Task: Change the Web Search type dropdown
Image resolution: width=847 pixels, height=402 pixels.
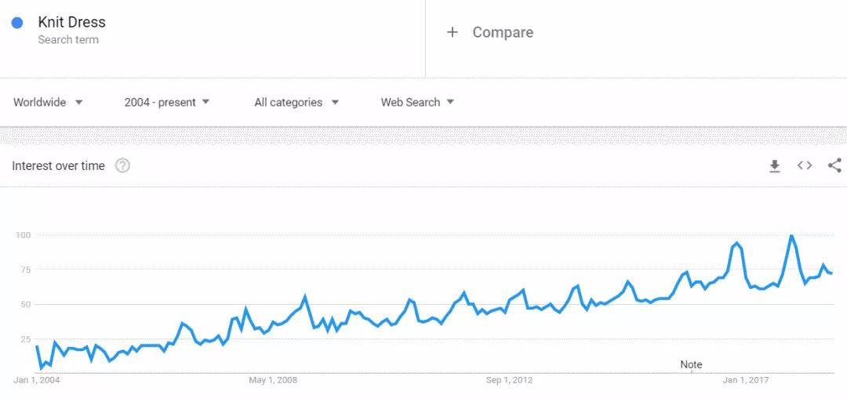Action: coord(417,102)
